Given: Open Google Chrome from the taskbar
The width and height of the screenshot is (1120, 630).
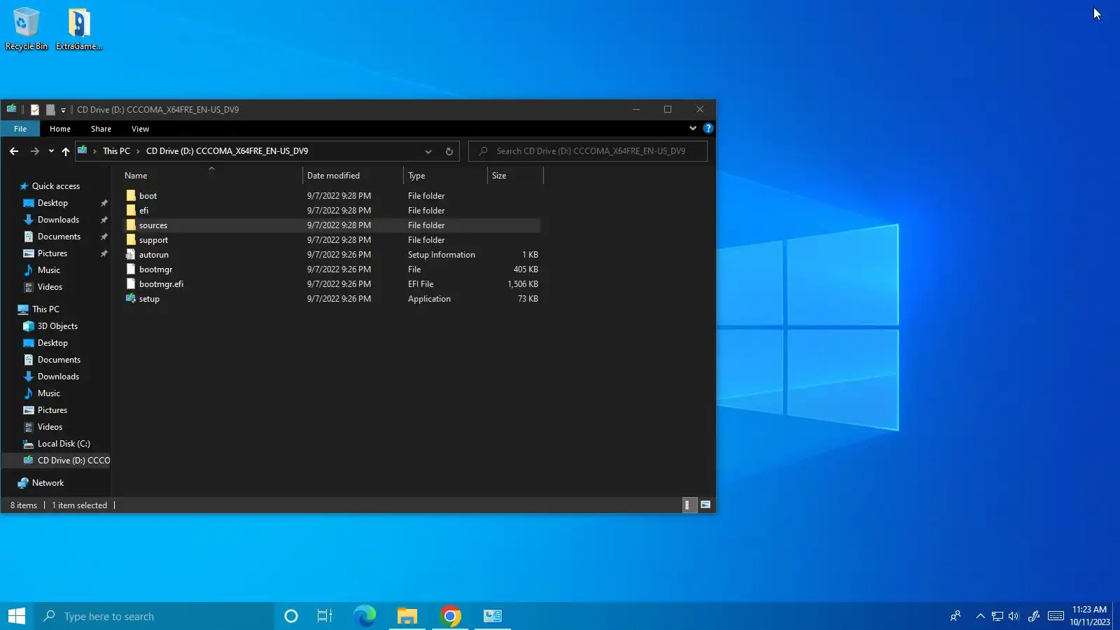Looking at the screenshot, I should tap(451, 616).
